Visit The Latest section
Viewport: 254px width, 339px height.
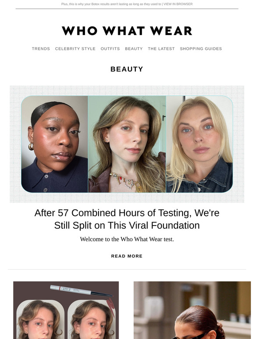[161, 49]
